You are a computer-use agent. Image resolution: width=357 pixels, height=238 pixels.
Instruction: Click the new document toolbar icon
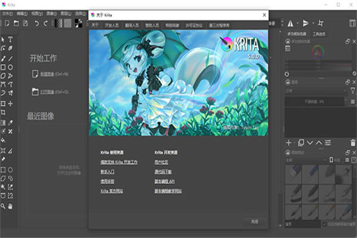(x=7, y=23)
